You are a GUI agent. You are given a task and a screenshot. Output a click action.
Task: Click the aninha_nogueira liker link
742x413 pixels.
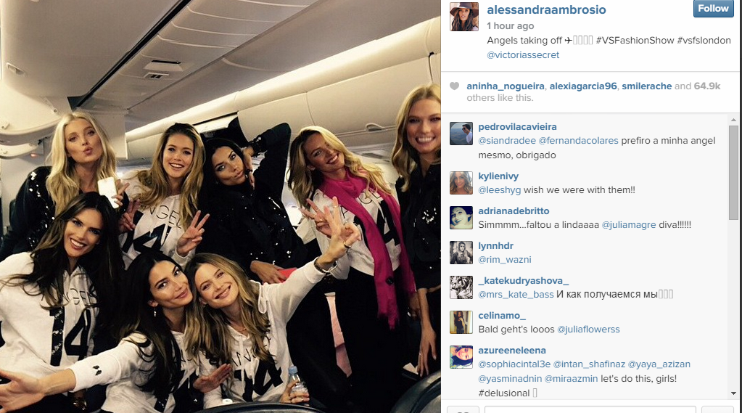[x=506, y=86]
